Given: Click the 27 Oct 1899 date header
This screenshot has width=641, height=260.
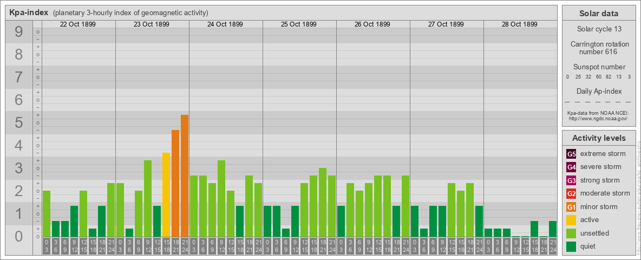Looking at the screenshot, I should pos(446,24).
